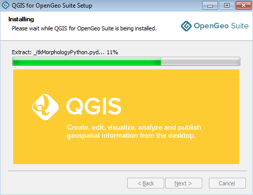Click the installation progress bar

126,61
